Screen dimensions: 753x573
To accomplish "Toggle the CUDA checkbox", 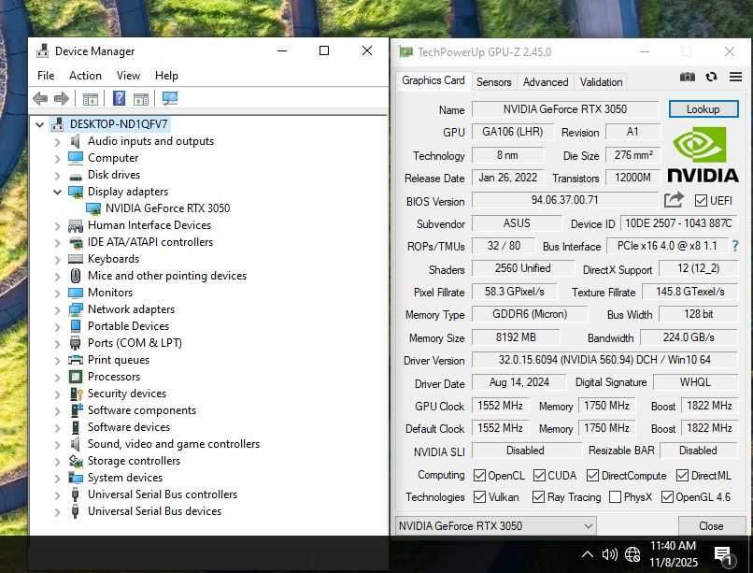I will [x=539, y=476].
